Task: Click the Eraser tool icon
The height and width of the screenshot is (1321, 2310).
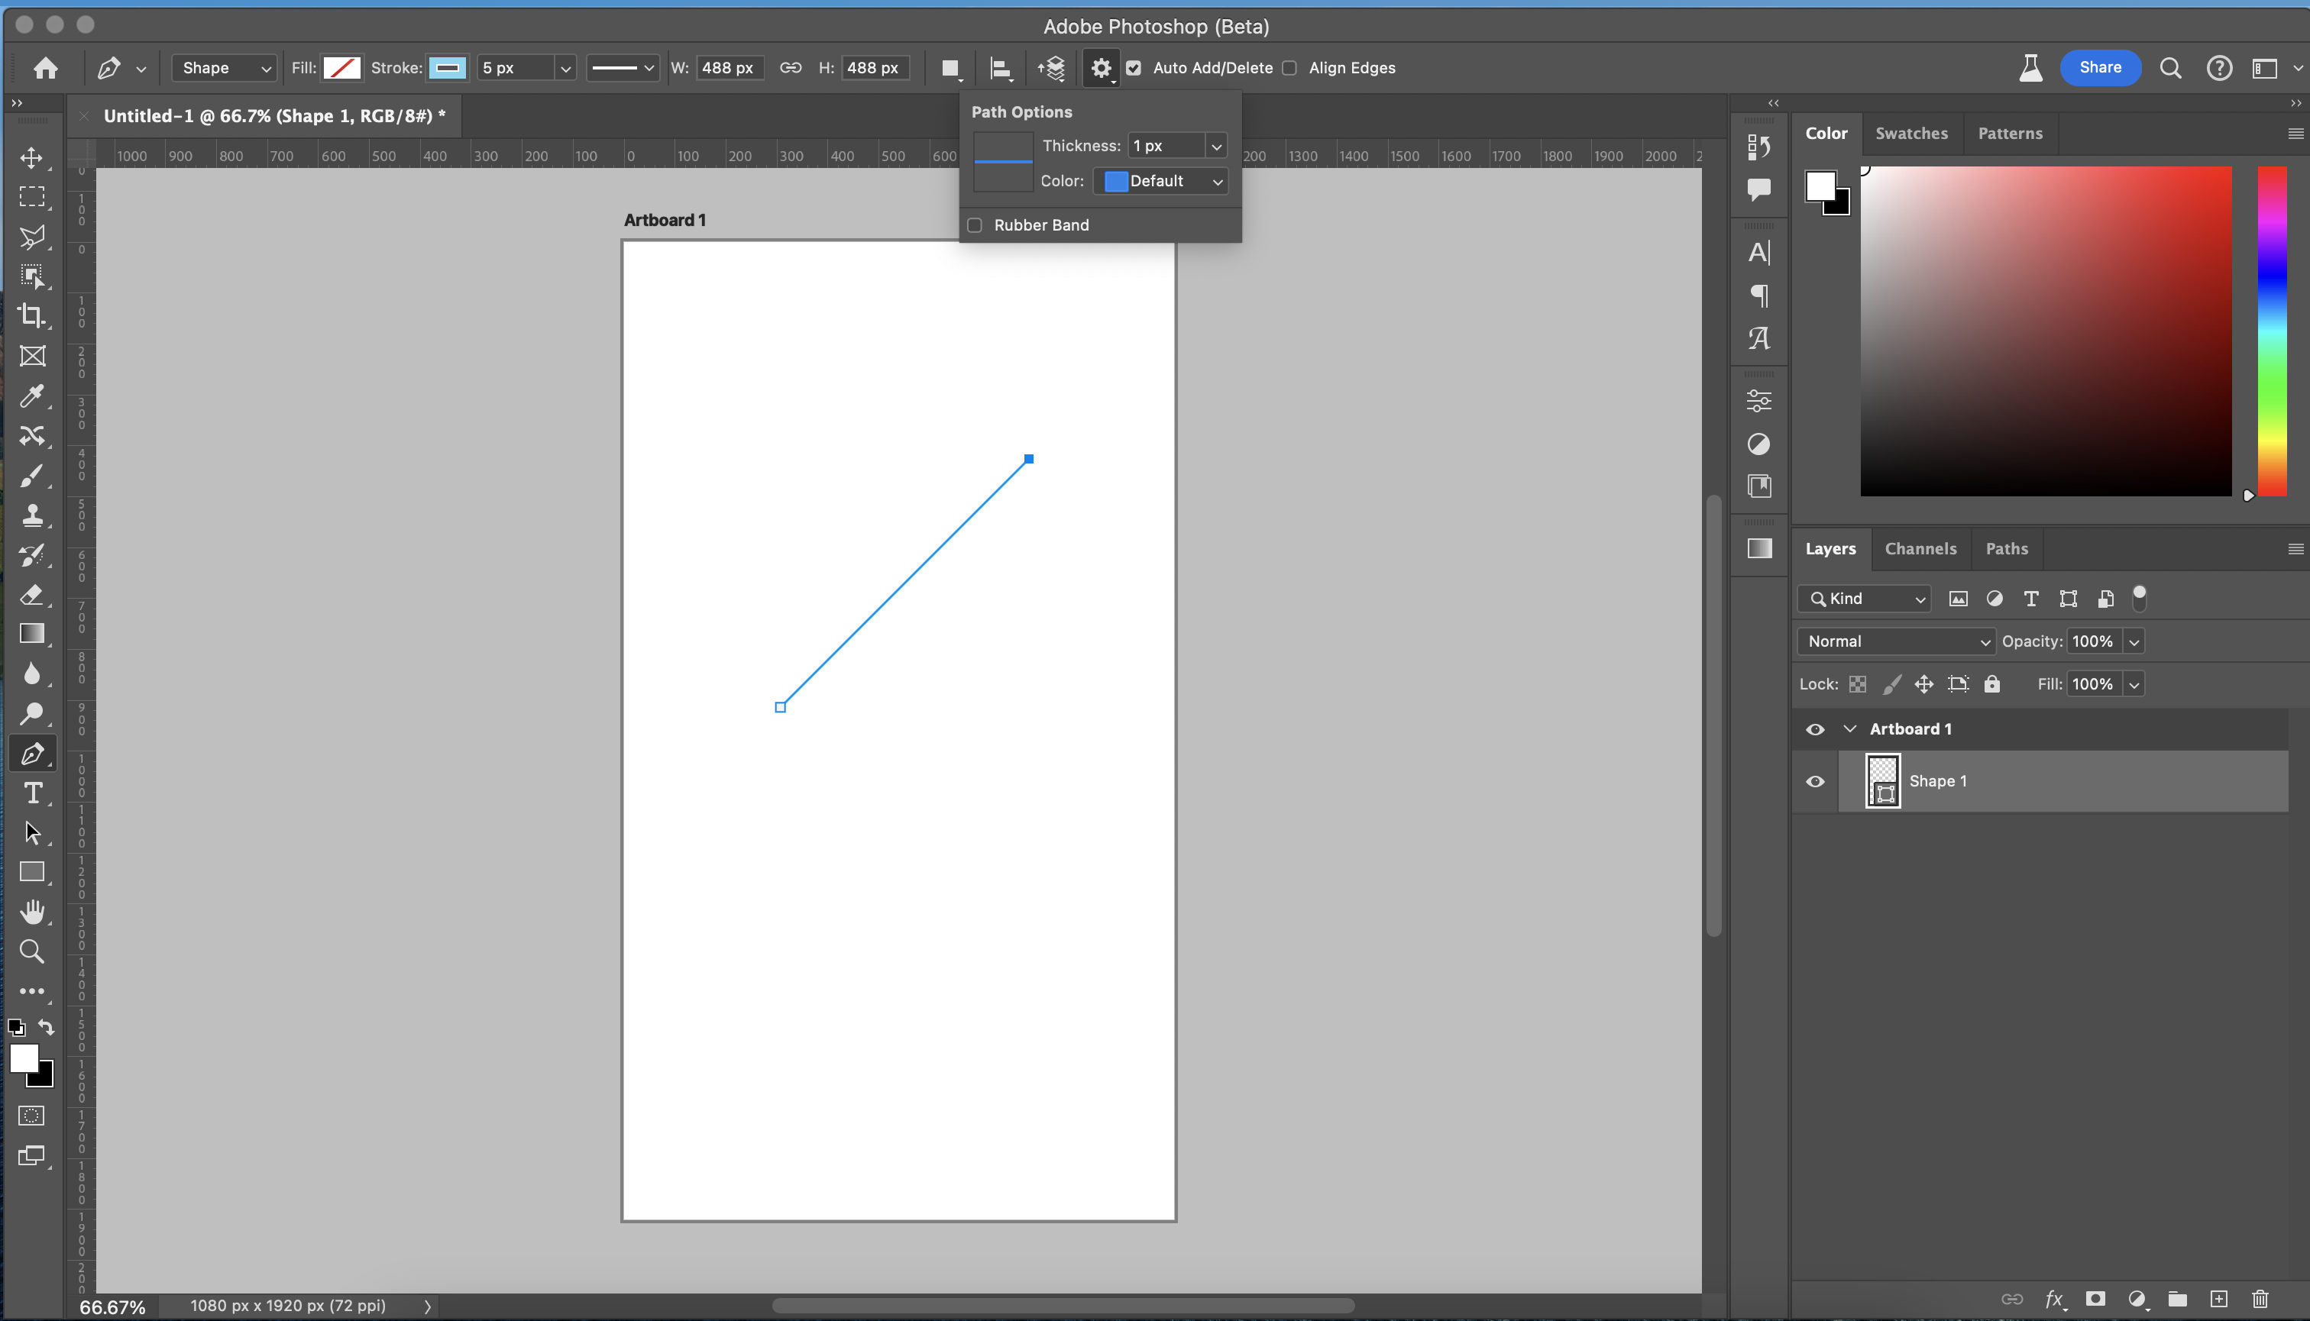Action: click(x=32, y=594)
